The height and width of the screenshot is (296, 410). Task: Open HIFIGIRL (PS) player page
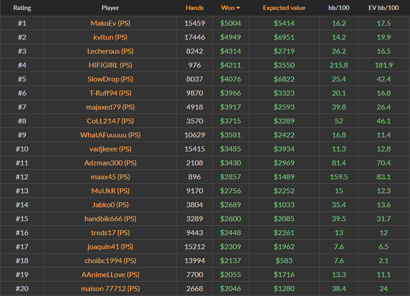click(x=110, y=66)
